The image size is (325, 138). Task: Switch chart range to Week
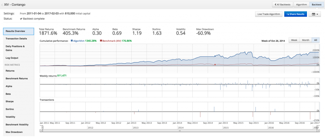[x=294, y=40]
